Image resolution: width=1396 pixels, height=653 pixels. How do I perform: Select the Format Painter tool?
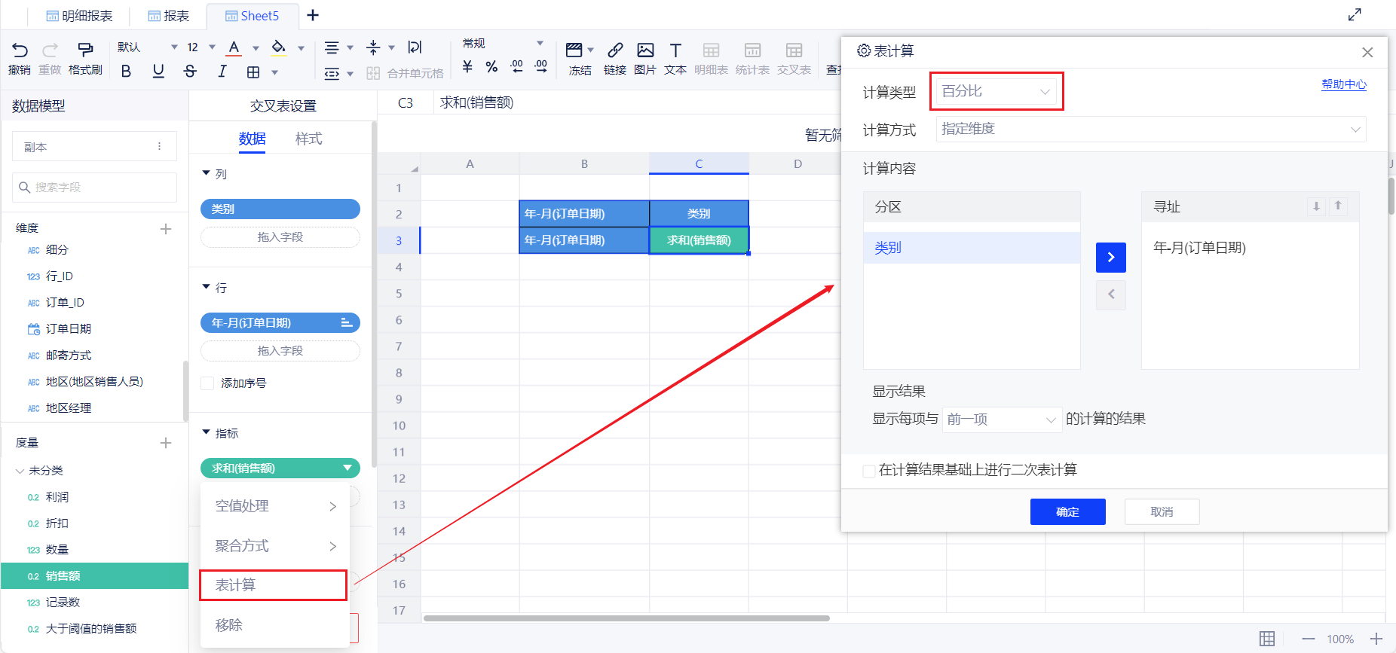tap(85, 50)
